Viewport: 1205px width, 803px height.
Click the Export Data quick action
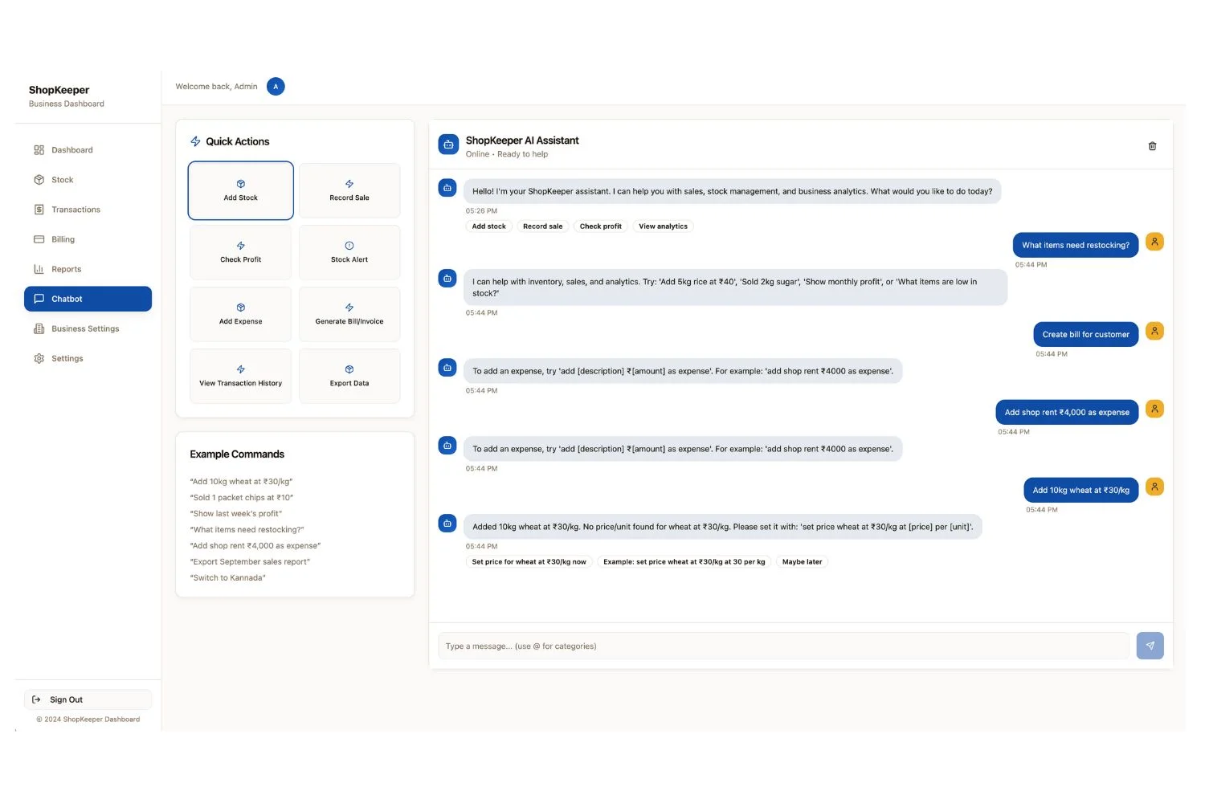click(x=349, y=376)
